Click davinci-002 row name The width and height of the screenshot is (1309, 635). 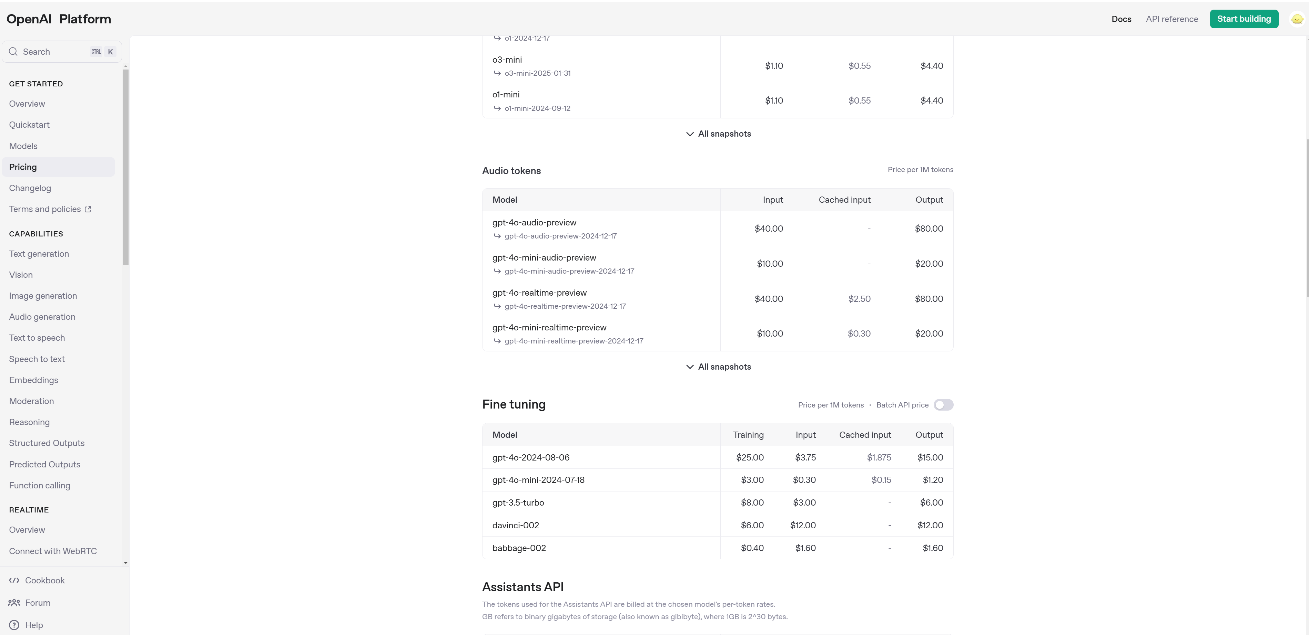pos(516,525)
